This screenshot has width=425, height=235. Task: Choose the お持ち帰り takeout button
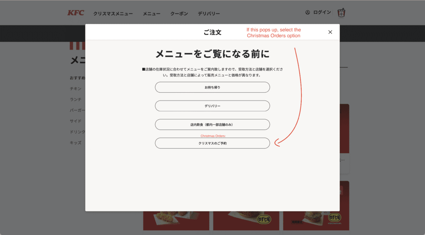pos(212,87)
